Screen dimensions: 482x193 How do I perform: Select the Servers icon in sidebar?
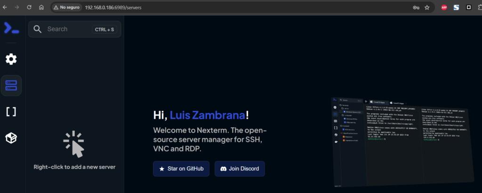click(x=11, y=85)
